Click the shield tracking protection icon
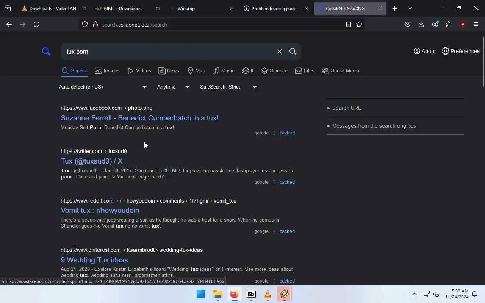Image resolution: width=485 pixels, height=303 pixels. 85,24
